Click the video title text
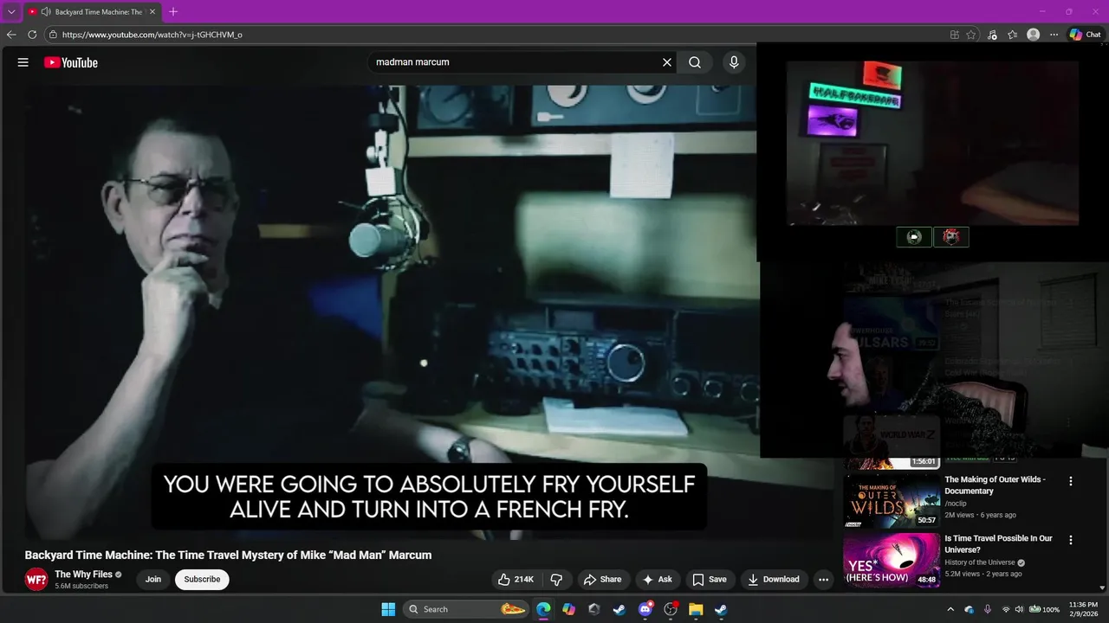Image resolution: width=1109 pixels, height=623 pixels. (228, 556)
